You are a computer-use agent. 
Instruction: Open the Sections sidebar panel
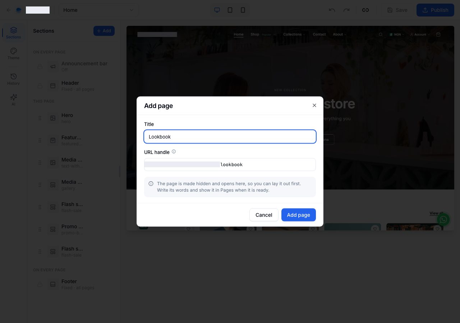click(x=13, y=33)
